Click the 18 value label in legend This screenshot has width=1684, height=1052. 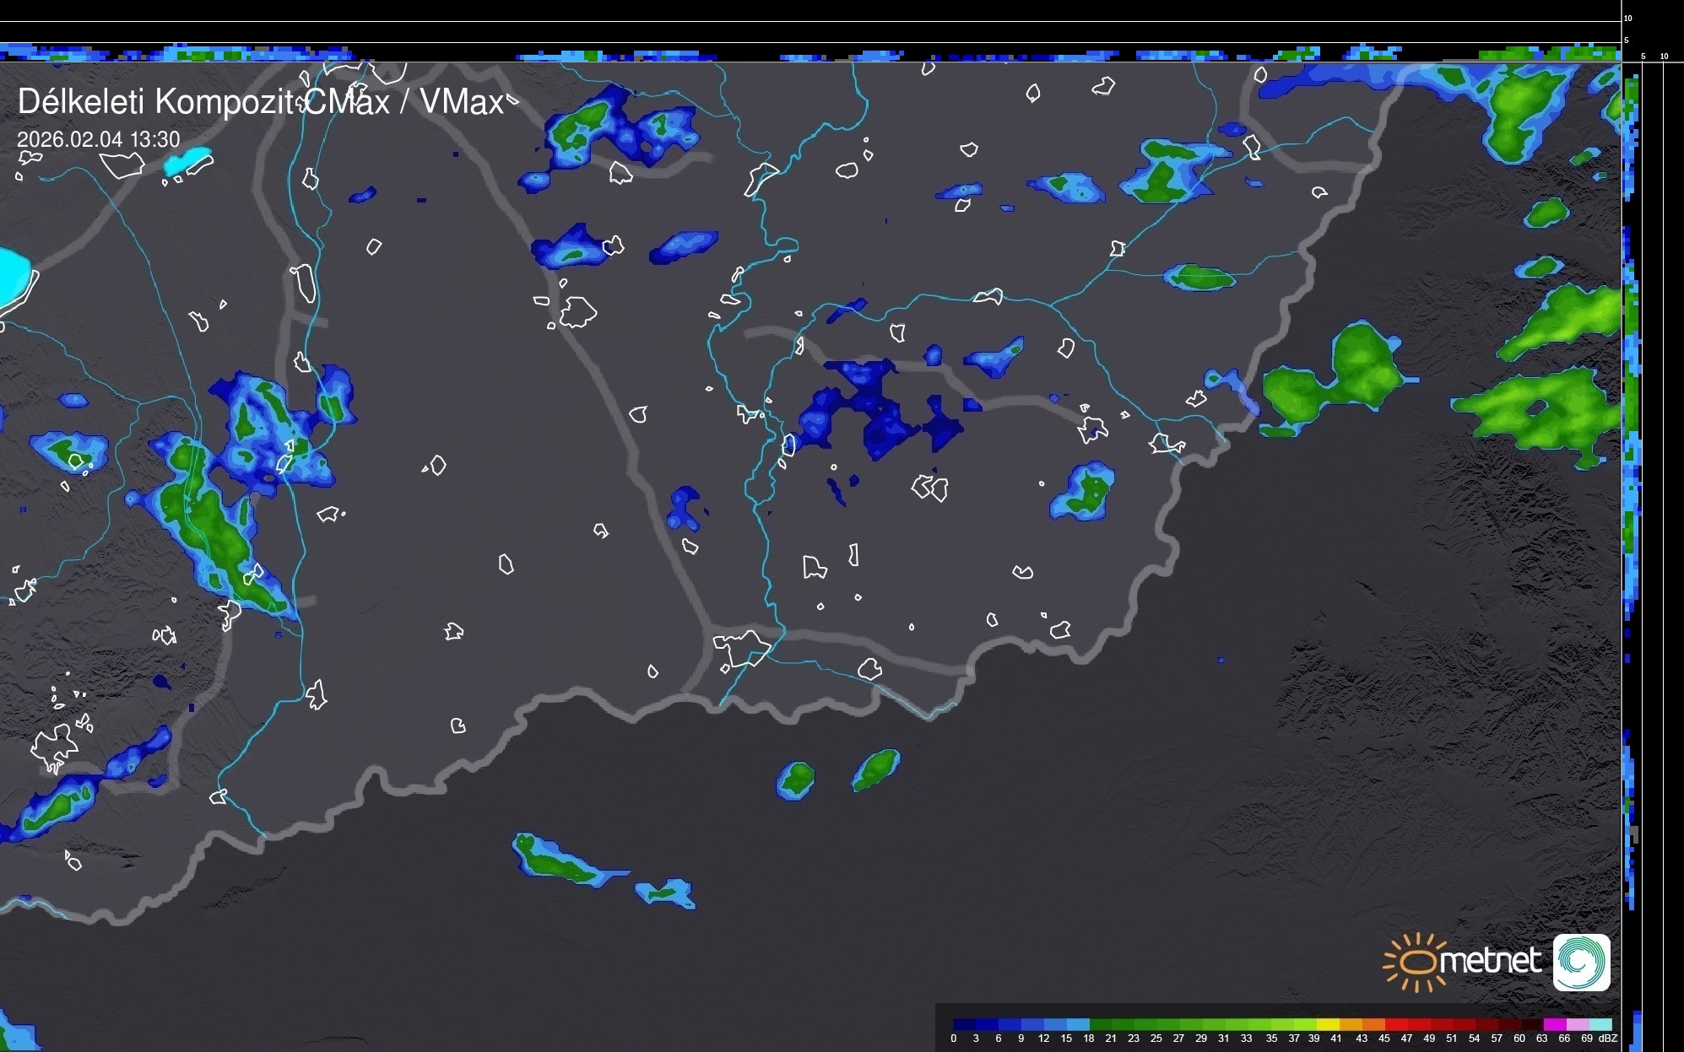point(1088,1039)
